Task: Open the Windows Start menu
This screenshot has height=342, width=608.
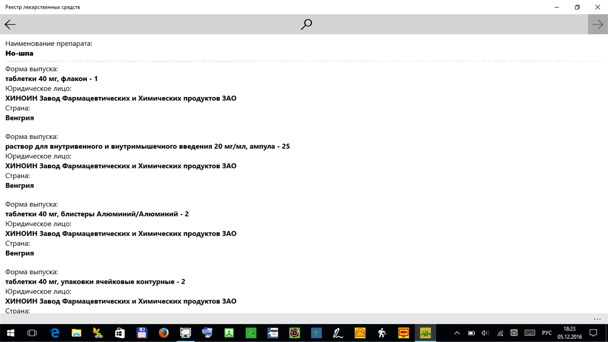Action: [10, 333]
